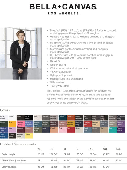The image size is (127, 170).
Task: Select the Heather Mustard swatch
Action: click(x=71, y=124)
